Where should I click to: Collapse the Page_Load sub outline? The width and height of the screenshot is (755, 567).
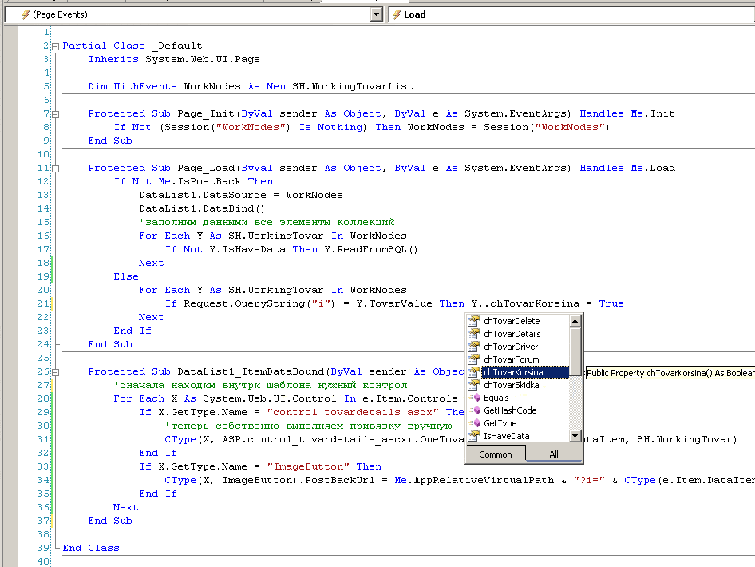[55, 169]
